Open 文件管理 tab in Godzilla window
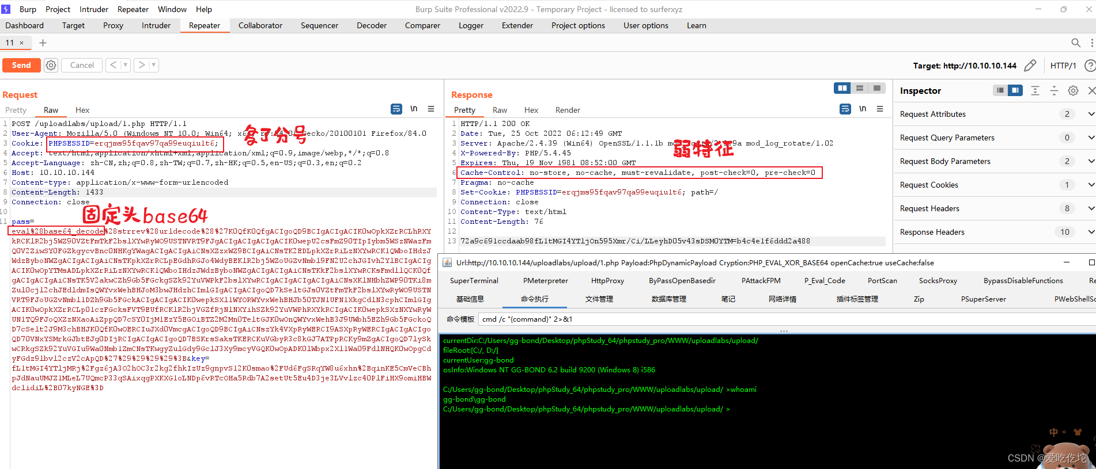Screen dimensions: 1096x469 (x=599, y=299)
